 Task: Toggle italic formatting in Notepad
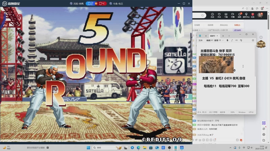pos(232,40)
